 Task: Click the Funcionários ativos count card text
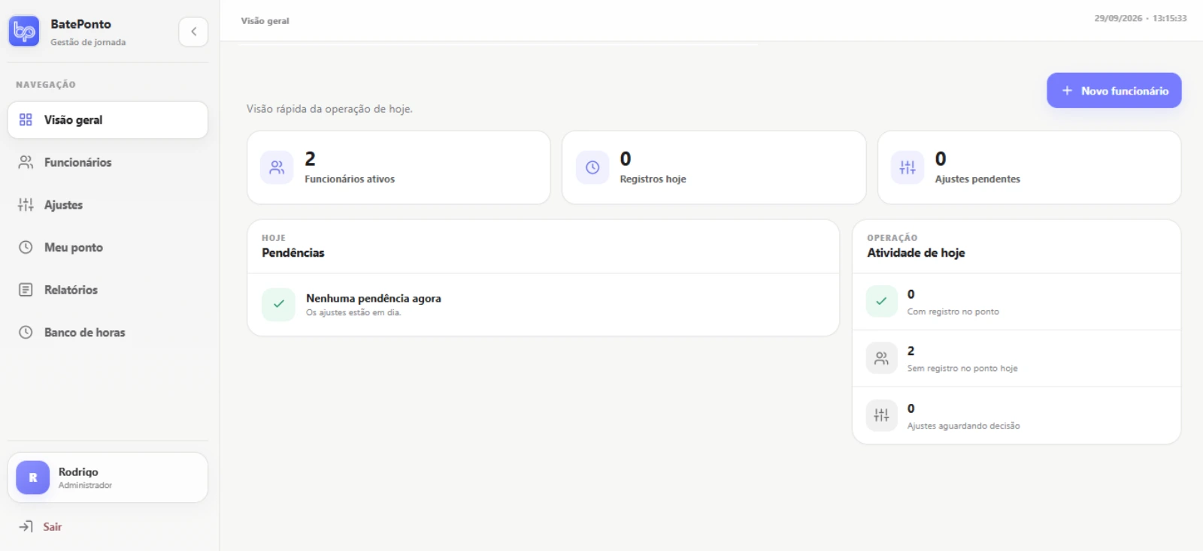click(x=349, y=179)
